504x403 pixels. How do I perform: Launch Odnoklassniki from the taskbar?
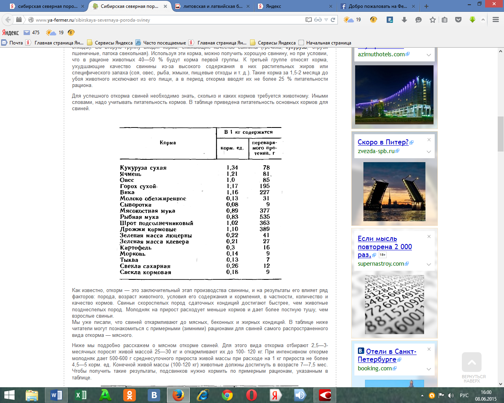(x=130, y=395)
